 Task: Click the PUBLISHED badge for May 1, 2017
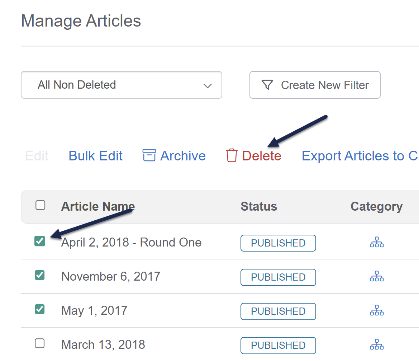pyautogui.click(x=278, y=311)
